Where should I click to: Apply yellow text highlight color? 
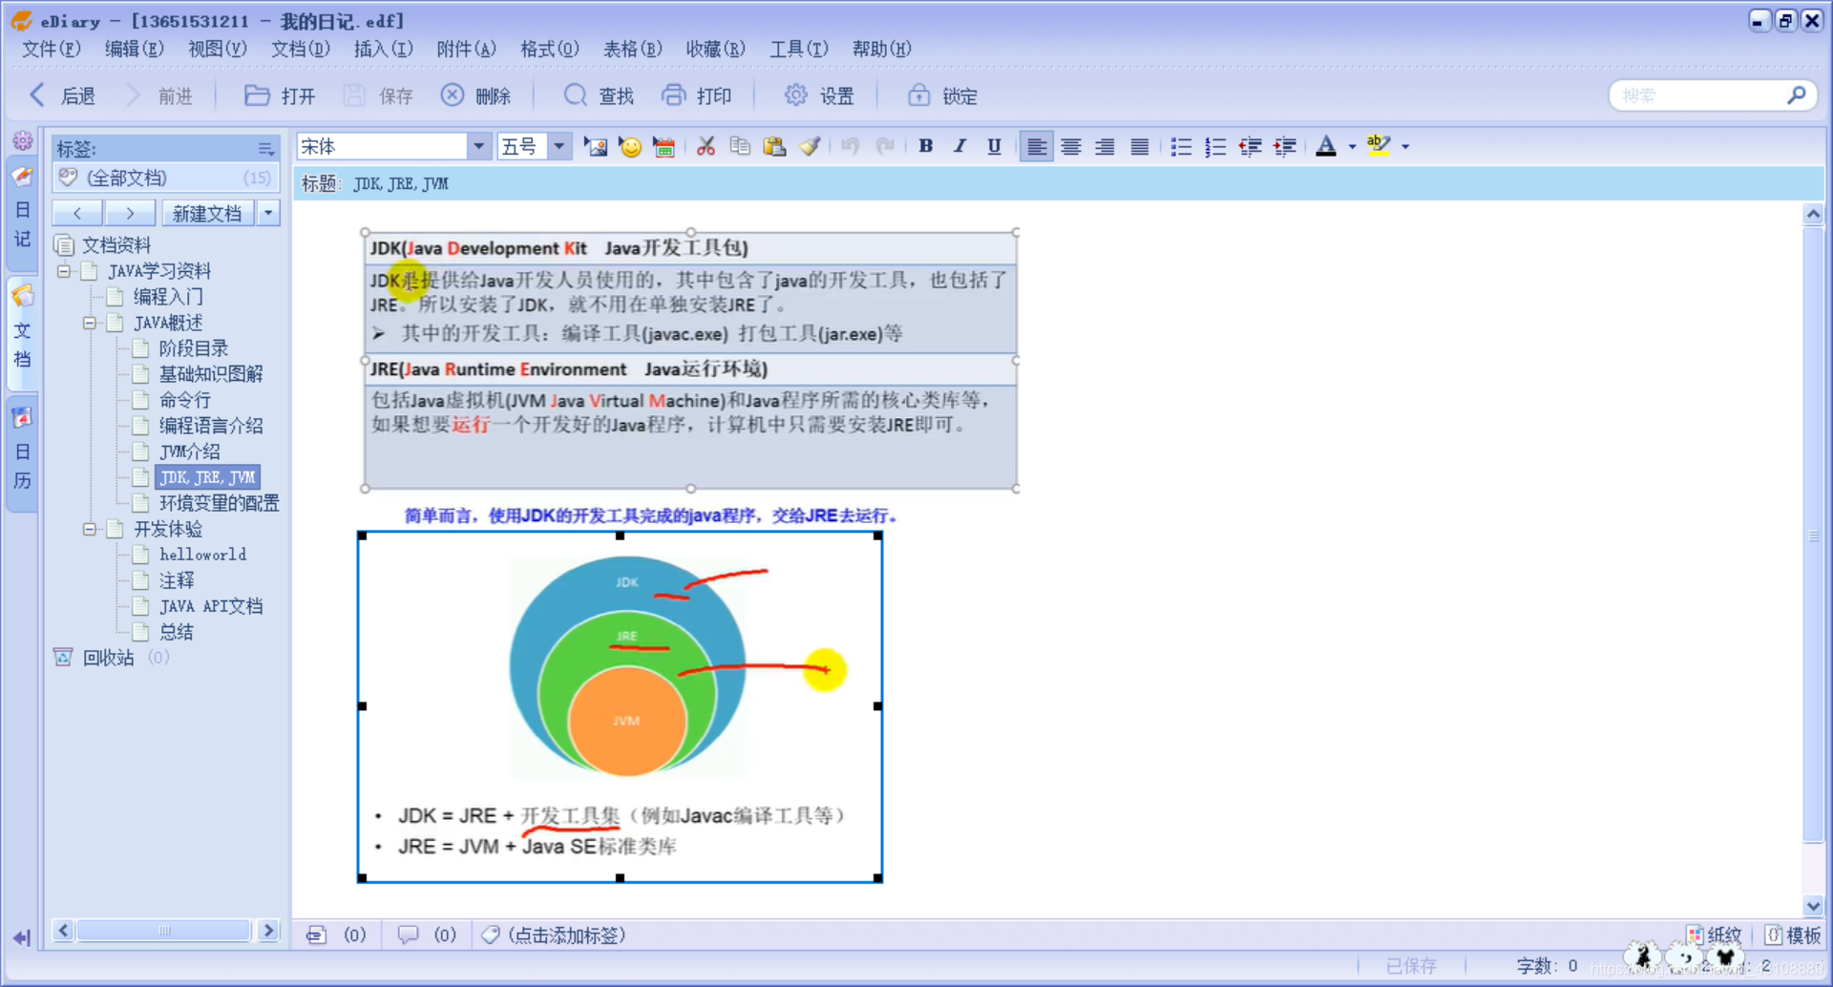point(1379,146)
